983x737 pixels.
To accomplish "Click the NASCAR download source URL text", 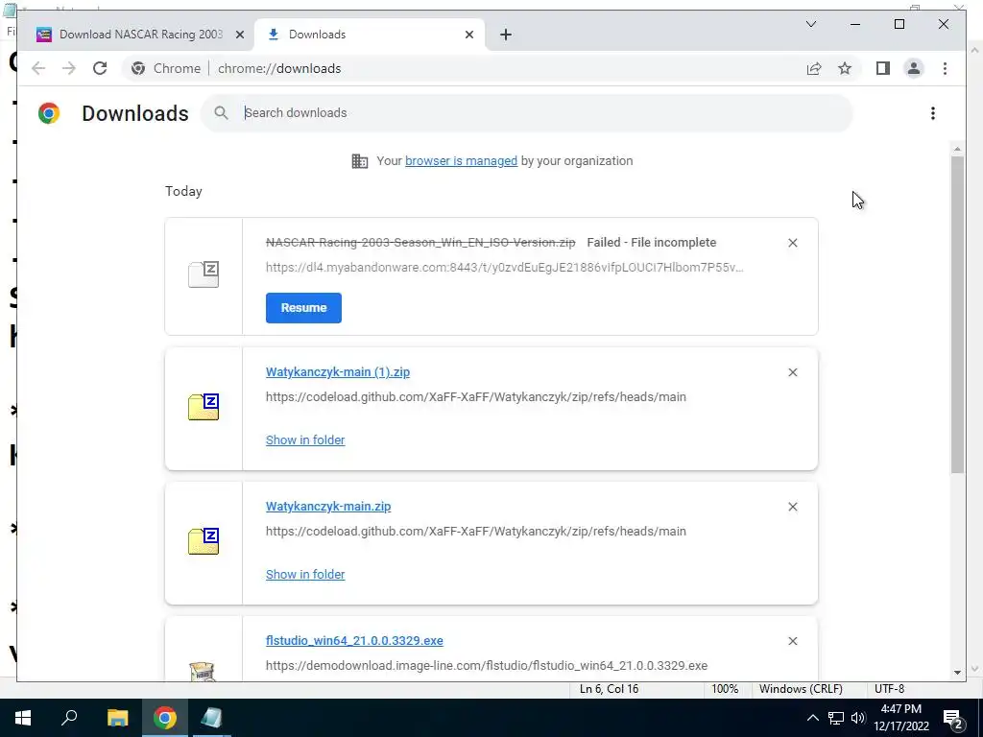I will [x=504, y=267].
